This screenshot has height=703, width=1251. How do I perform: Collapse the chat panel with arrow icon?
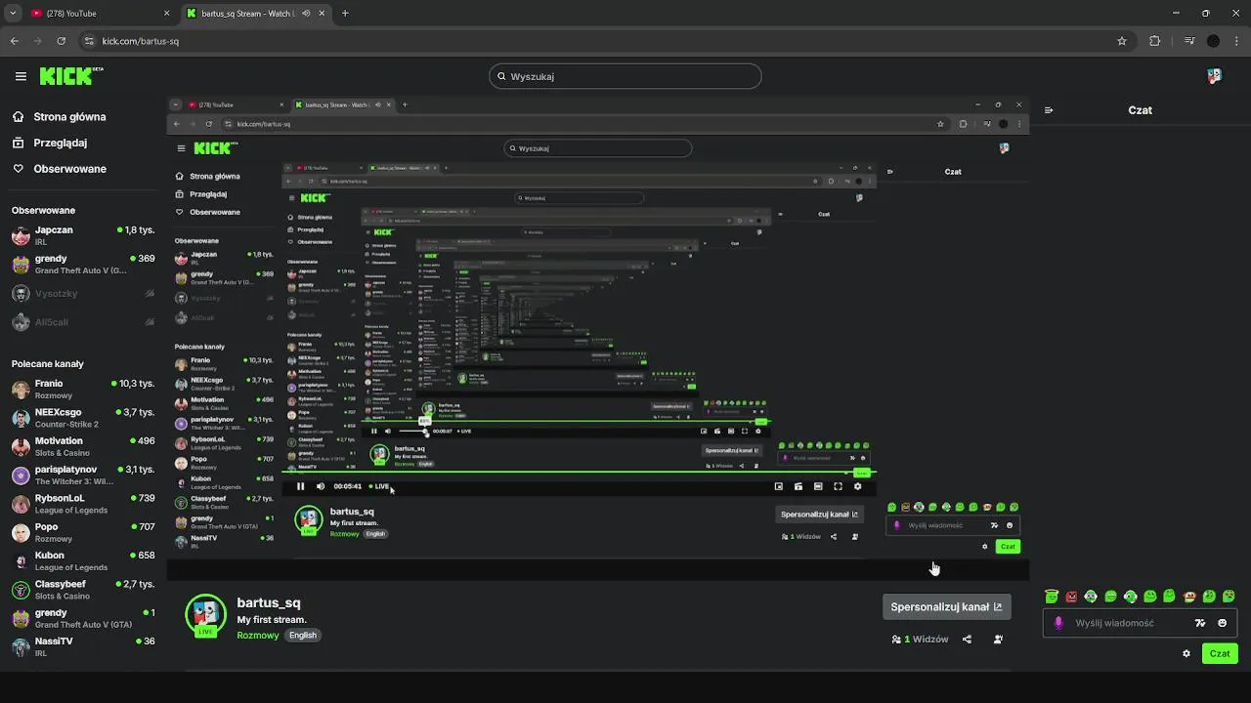1049,110
